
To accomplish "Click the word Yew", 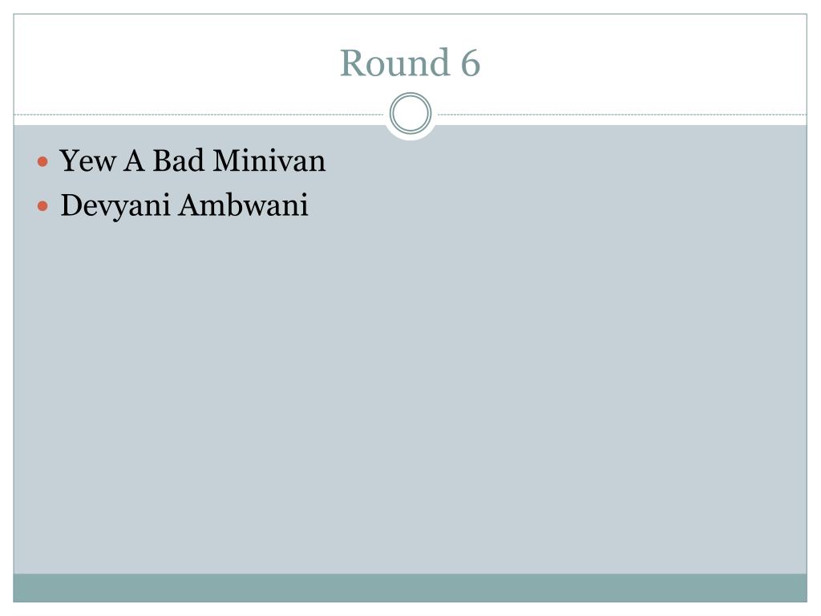I will click(87, 160).
